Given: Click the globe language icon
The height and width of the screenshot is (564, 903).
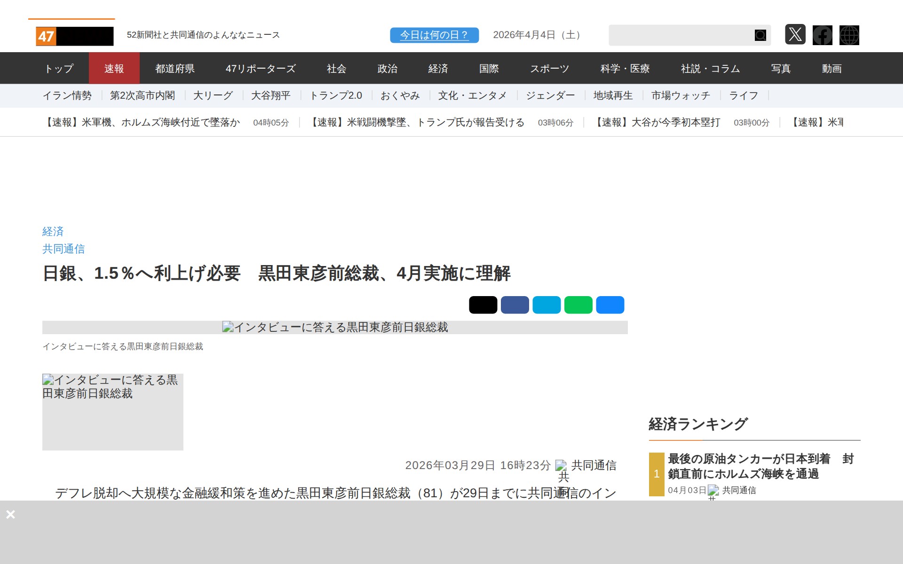Looking at the screenshot, I should [849, 35].
